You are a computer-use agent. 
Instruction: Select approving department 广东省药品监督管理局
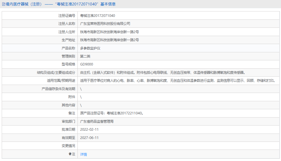[x=97, y=121]
